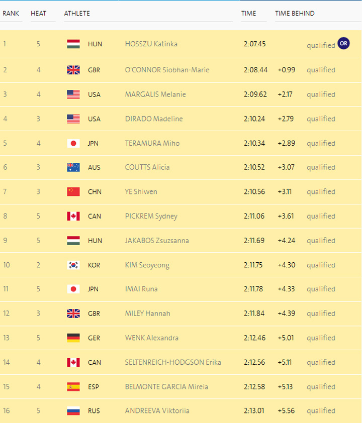
Task: Click the OR record badge icon
Action: (x=343, y=44)
